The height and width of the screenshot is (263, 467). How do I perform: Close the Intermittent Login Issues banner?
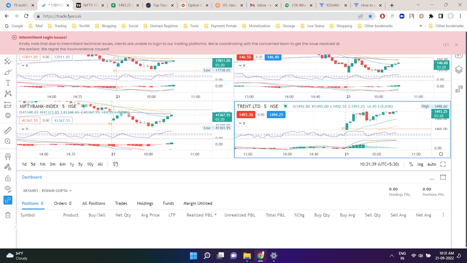[456, 44]
